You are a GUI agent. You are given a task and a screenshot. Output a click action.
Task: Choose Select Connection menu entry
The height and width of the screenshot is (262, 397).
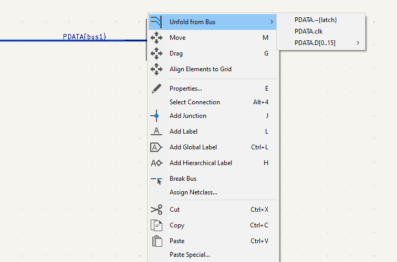(194, 102)
